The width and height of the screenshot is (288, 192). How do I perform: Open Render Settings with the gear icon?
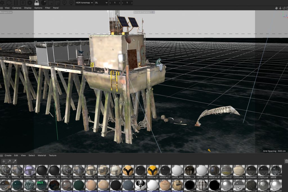point(30,3)
